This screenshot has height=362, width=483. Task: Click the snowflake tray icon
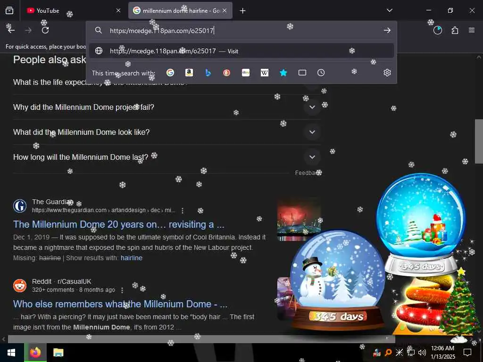pyautogui.click(x=400, y=353)
